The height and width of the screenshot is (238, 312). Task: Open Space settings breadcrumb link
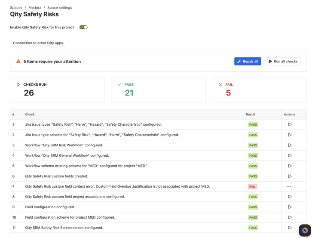(59, 8)
